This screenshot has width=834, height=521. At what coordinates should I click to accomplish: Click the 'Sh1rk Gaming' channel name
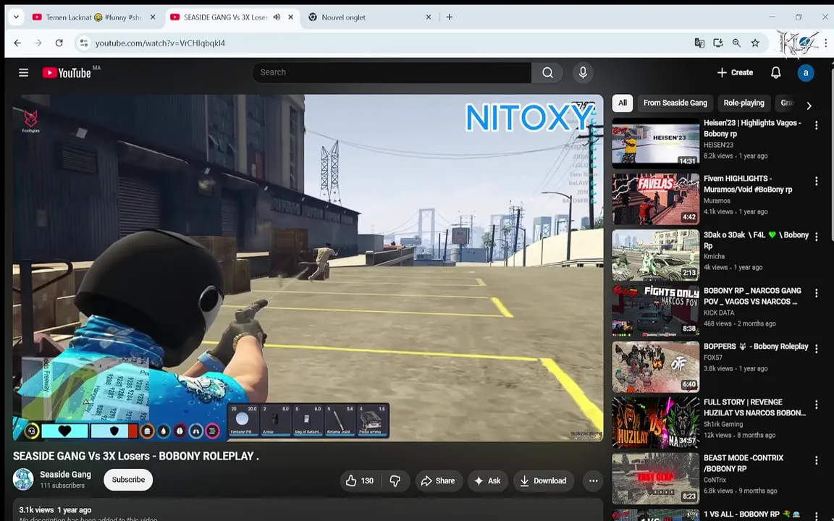click(723, 424)
